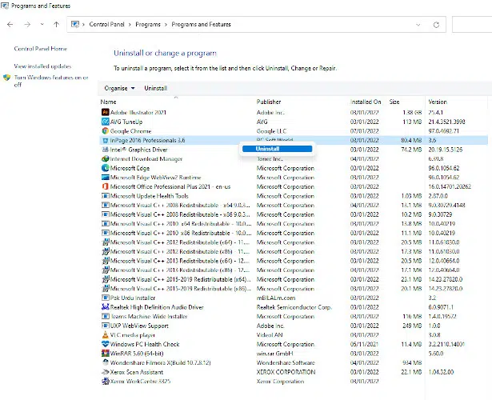Viewport: 492px width, 400px height.
Task: Sort by the Publisher column header
Action: click(269, 102)
